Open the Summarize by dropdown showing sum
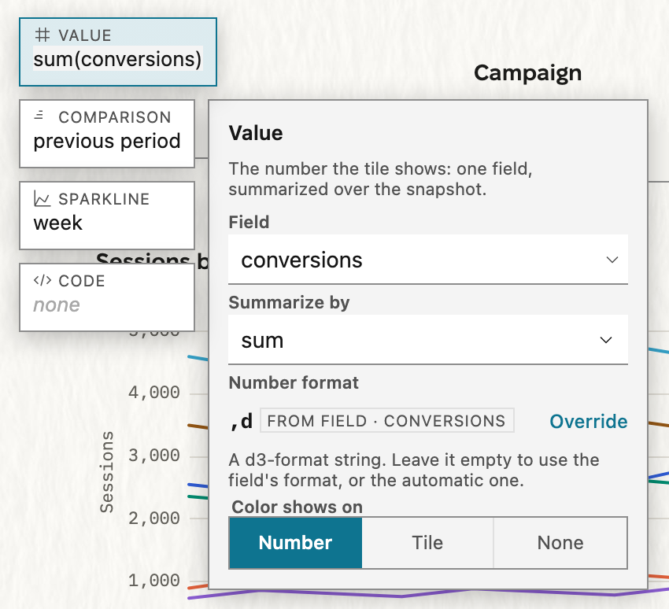Image resolution: width=669 pixels, height=609 pixels. pyautogui.click(x=428, y=339)
